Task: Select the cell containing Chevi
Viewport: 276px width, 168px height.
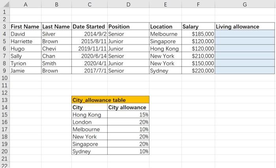Action: point(56,48)
